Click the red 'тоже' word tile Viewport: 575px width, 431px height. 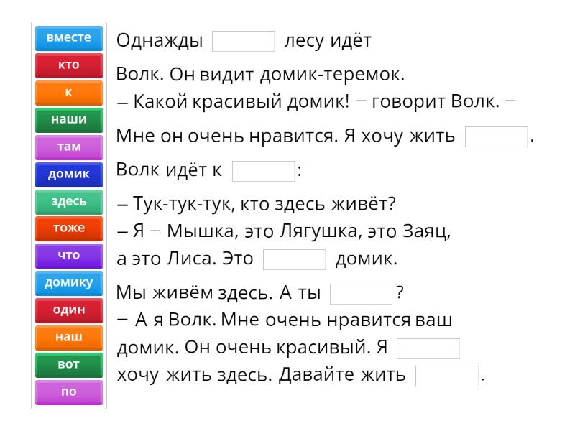tap(69, 228)
